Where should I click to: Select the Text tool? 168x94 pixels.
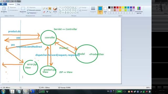coord(50,9)
